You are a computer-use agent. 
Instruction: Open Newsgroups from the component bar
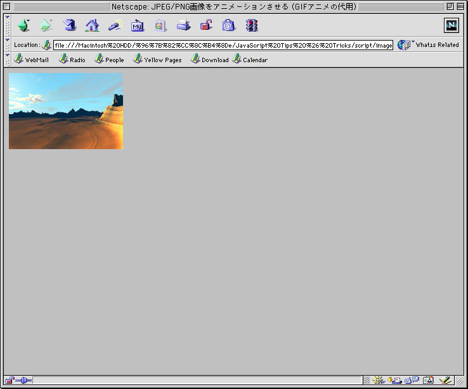(412, 380)
